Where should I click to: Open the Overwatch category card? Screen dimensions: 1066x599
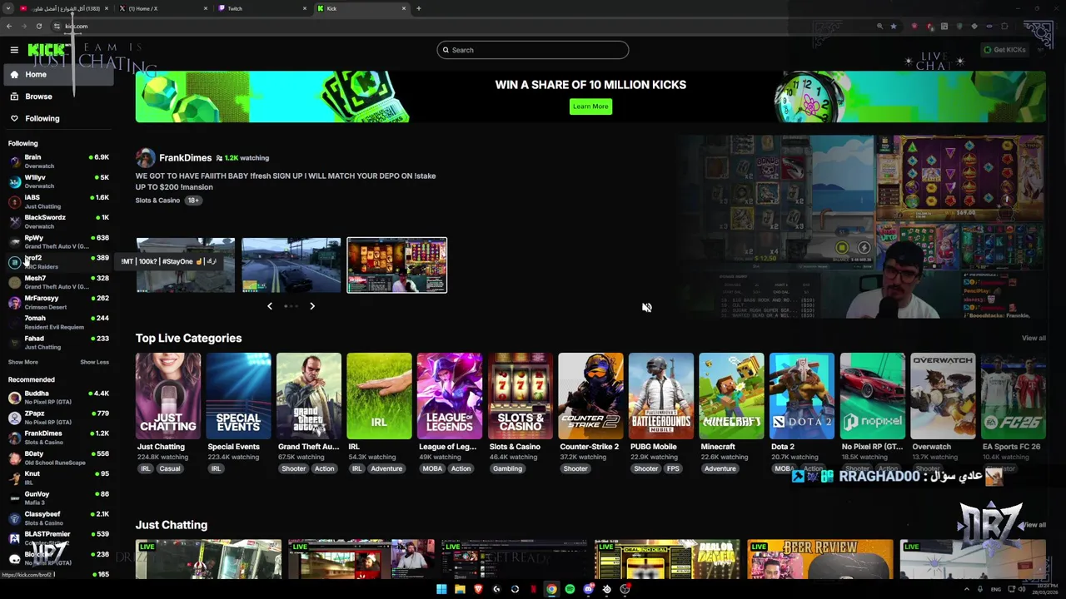click(942, 396)
